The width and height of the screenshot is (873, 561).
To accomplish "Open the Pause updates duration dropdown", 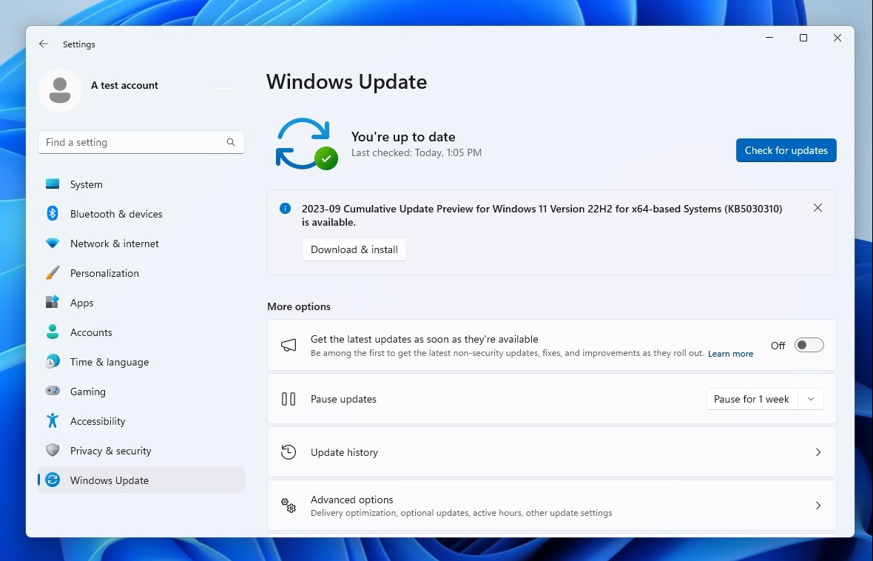I will point(811,398).
